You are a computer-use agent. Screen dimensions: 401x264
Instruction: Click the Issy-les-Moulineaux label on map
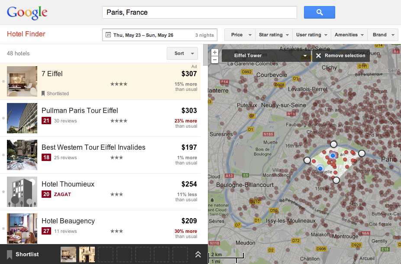(291, 221)
